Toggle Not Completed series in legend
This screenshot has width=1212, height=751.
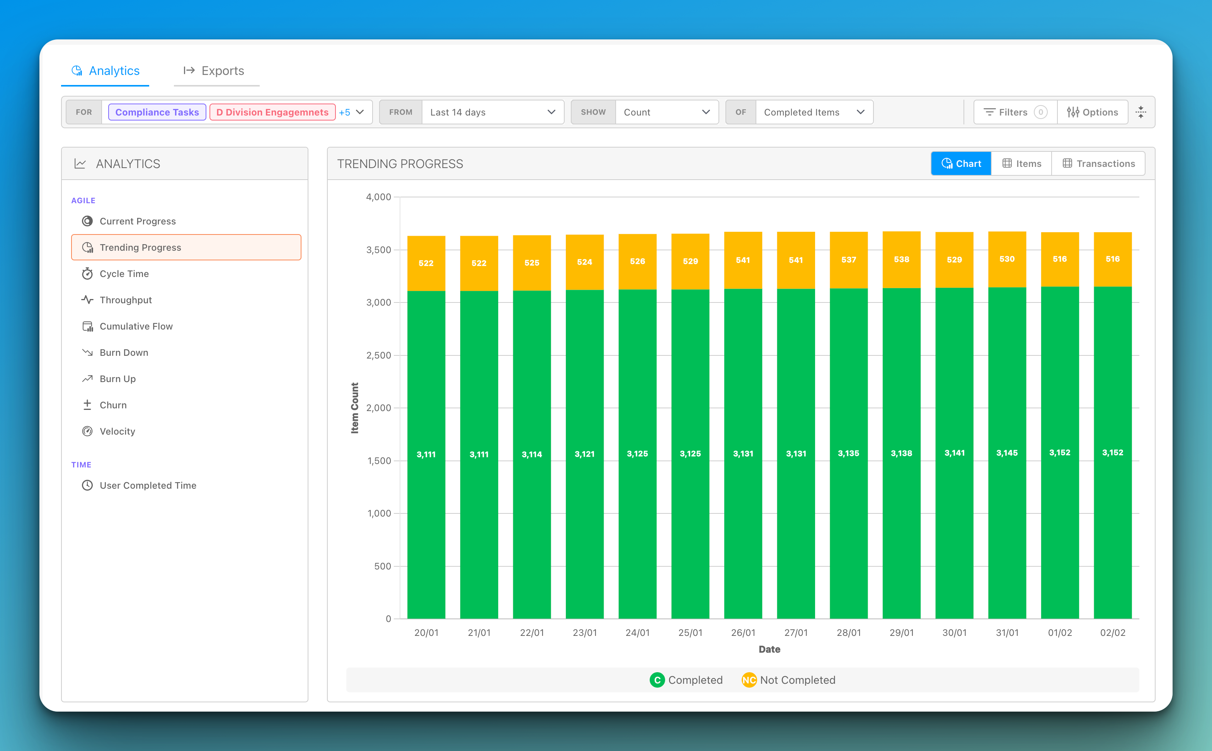click(x=788, y=680)
